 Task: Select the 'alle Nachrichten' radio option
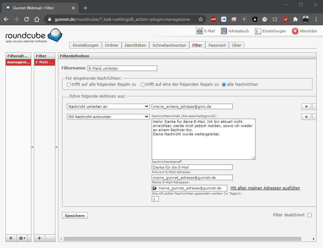pyautogui.click(x=224, y=85)
